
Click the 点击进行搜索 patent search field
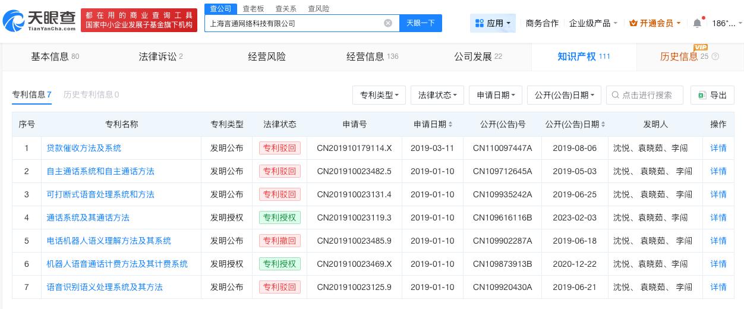click(644, 95)
